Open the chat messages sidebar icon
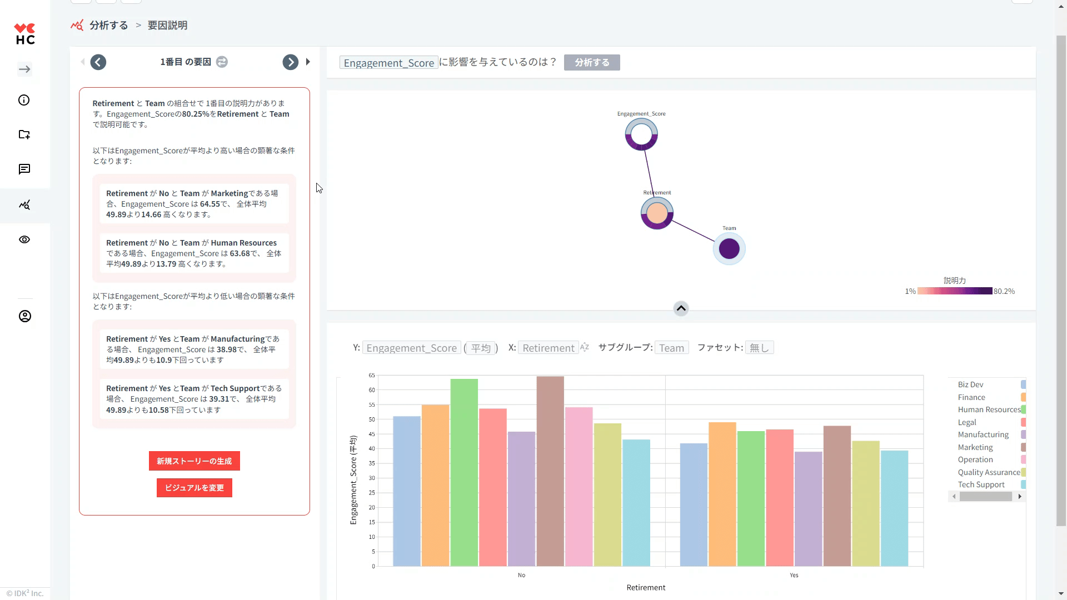The width and height of the screenshot is (1067, 600). tap(24, 169)
